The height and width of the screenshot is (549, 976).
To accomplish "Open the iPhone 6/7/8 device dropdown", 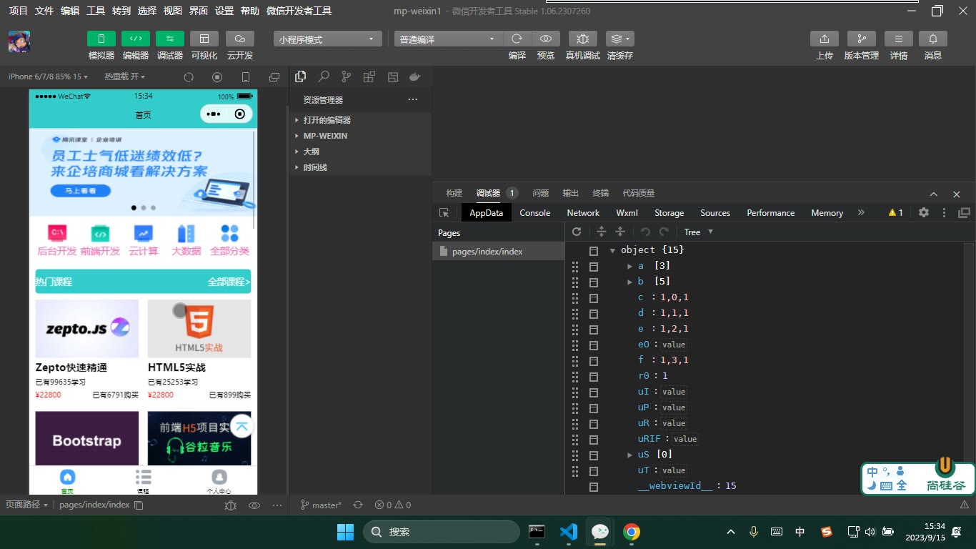I will 49,76.
